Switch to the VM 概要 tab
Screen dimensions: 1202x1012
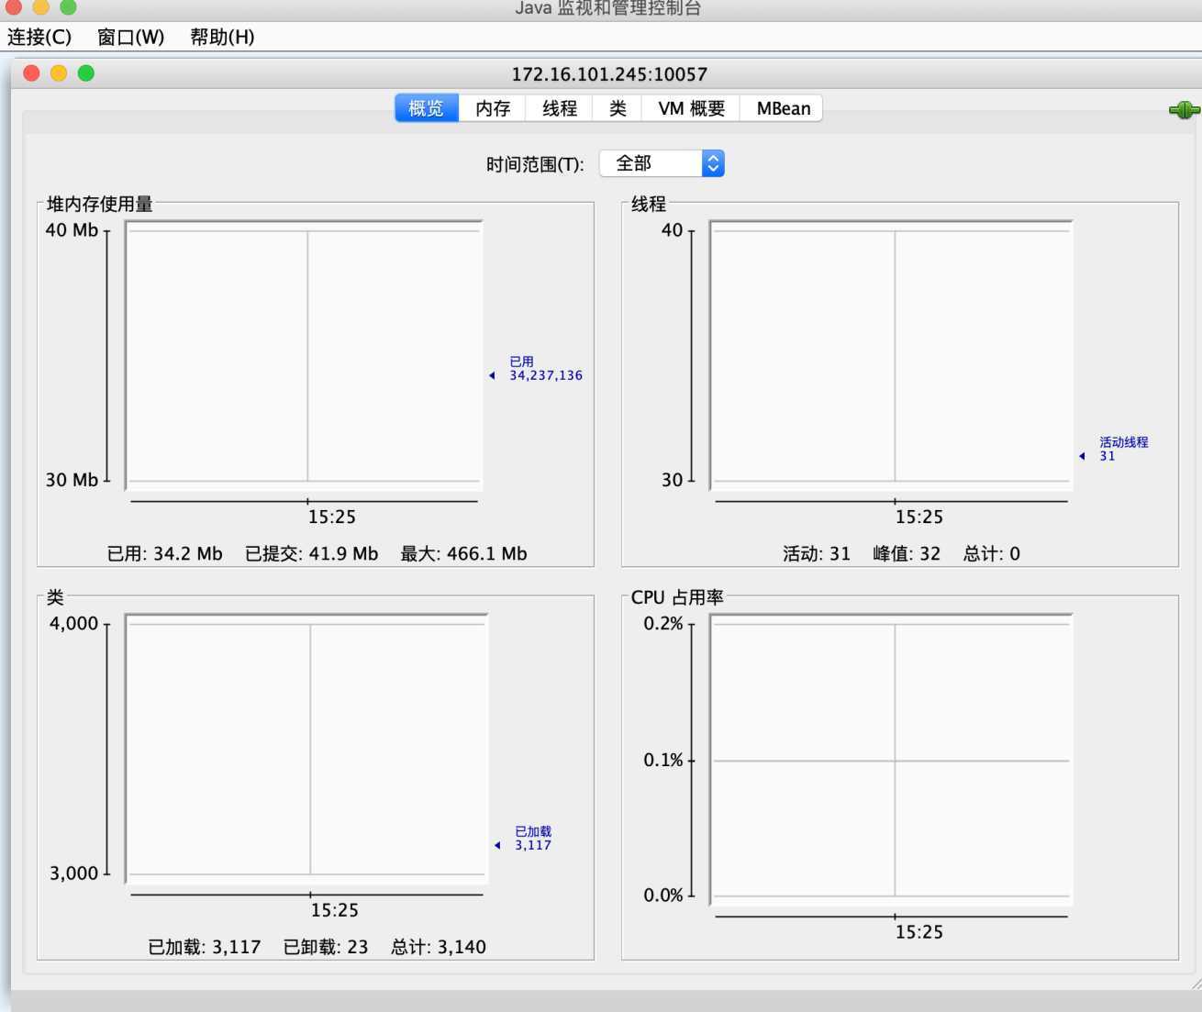pos(692,108)
